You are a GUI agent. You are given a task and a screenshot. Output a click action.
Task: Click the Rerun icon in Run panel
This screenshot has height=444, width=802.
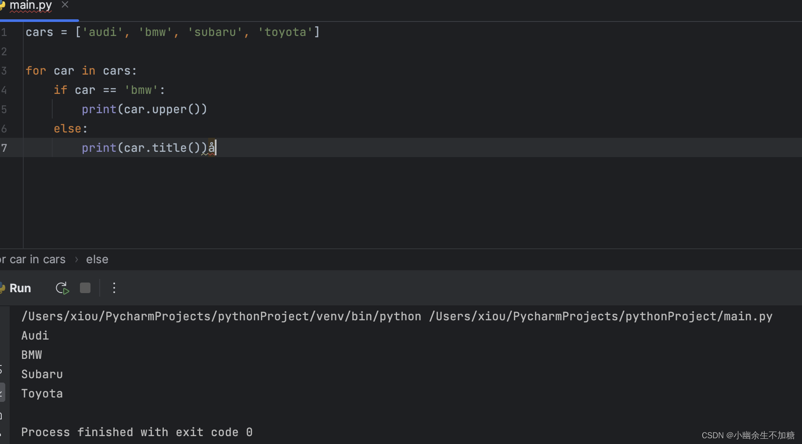(x=62, y=288)
